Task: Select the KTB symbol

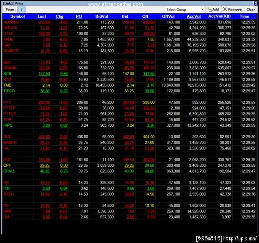Action: tap(7, 79)
